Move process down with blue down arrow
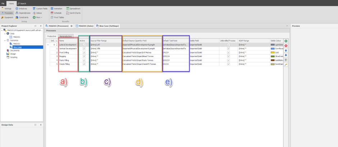The image size is (338, 147). coord(286,55)
